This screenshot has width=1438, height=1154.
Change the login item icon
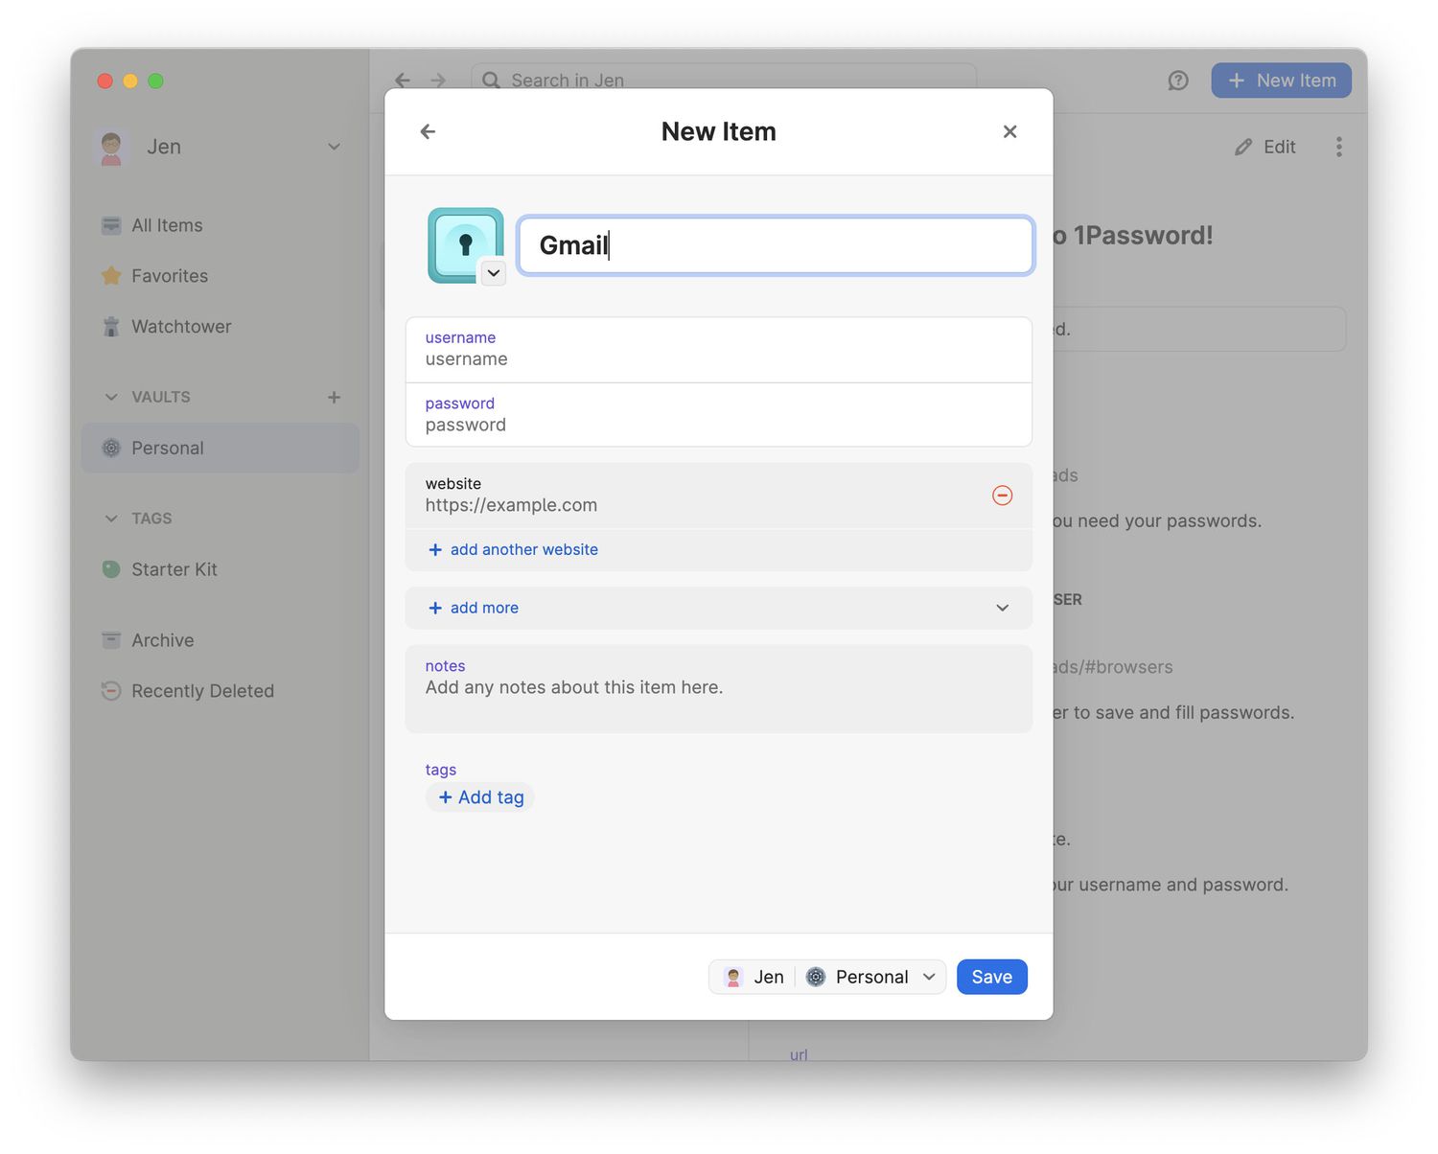point(465,244)
